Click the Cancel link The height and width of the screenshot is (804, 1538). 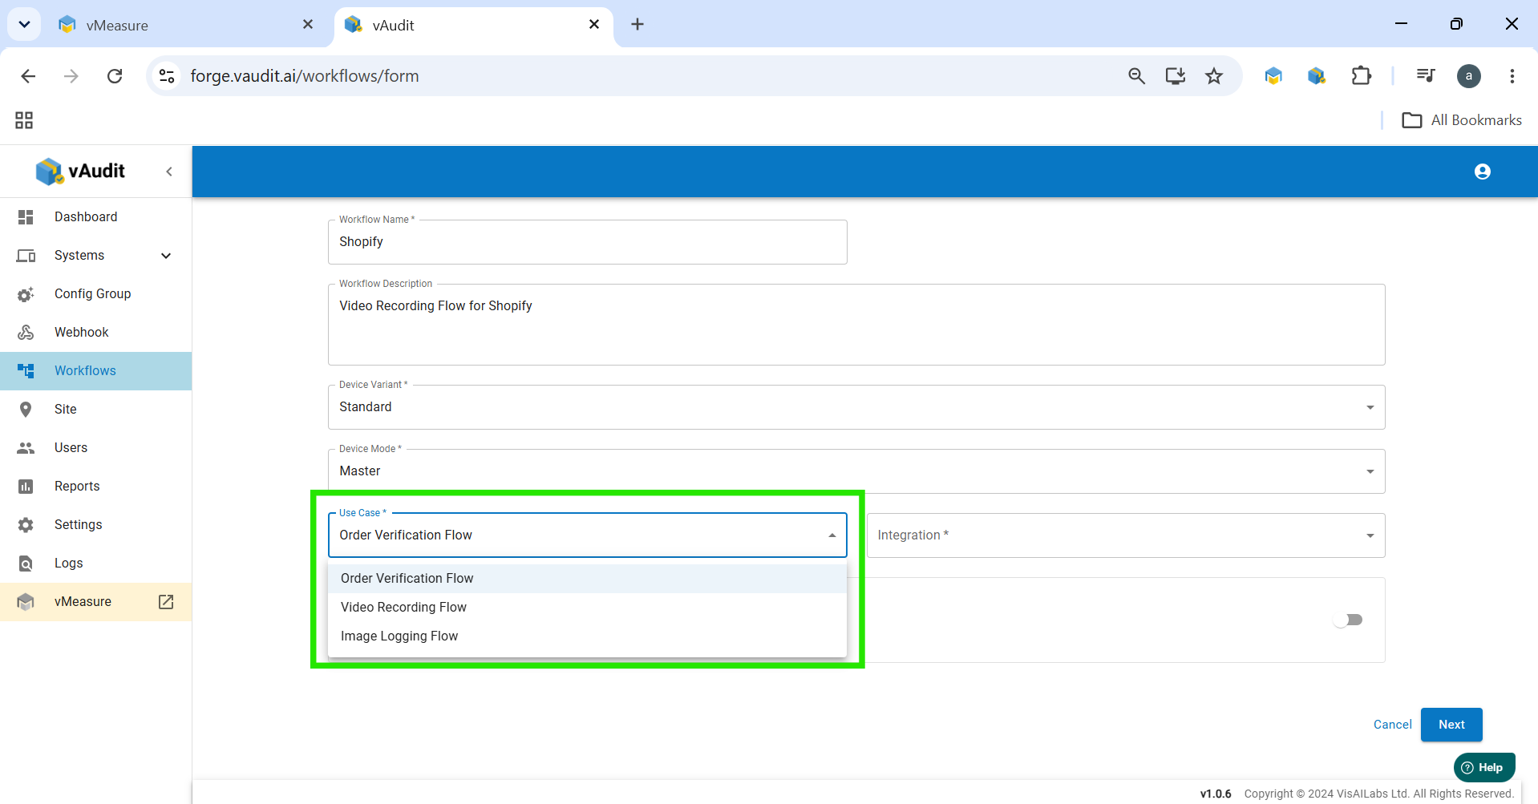point(1392,725)
